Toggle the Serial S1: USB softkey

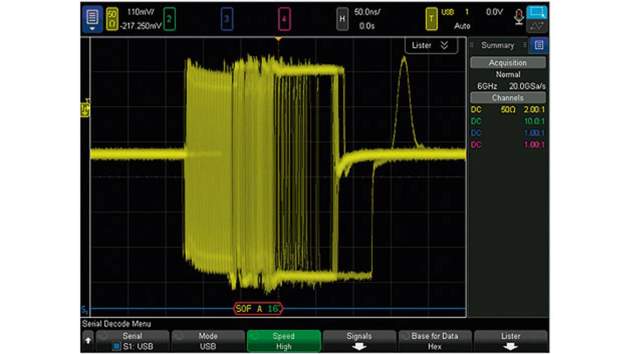[132, 341]
